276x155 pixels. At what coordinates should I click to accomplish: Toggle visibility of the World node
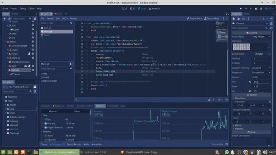tap(33, 42)
